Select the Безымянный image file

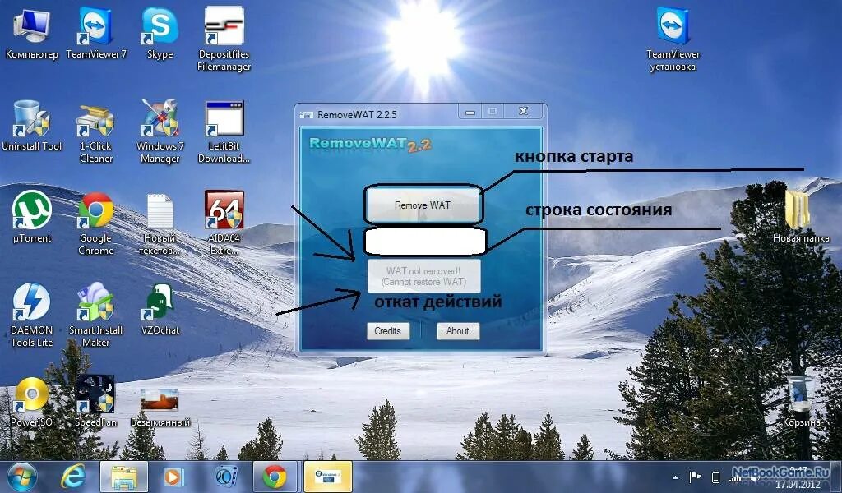[x=160, y=408]
